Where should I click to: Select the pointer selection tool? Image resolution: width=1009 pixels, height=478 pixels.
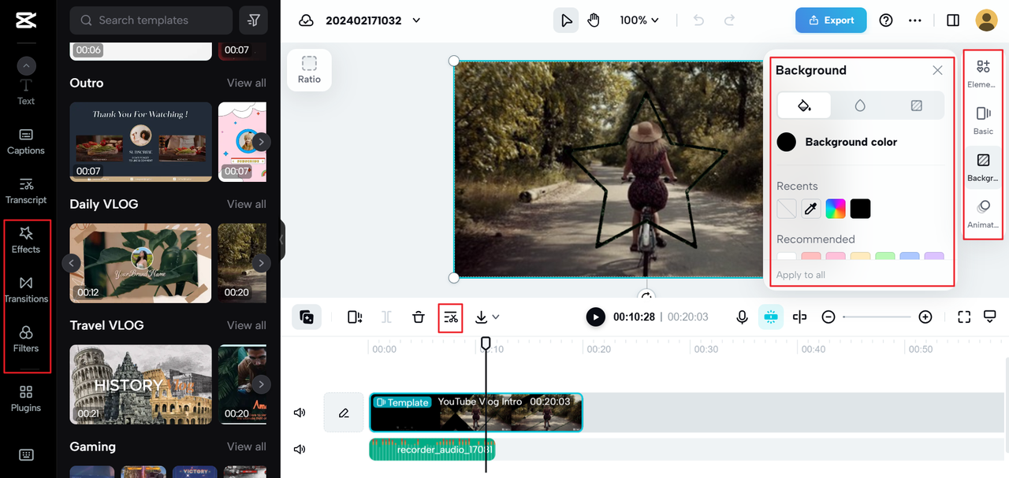click(x=566, y=20)
